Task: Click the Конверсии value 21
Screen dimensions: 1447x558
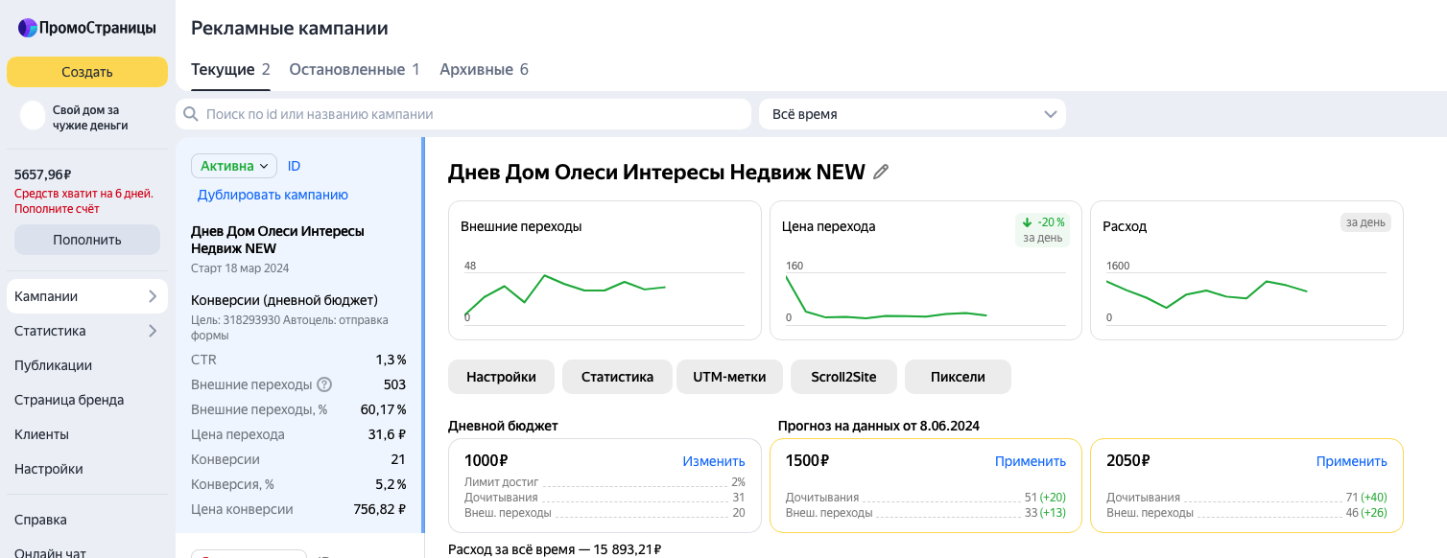Action: [x=398, y=459]
